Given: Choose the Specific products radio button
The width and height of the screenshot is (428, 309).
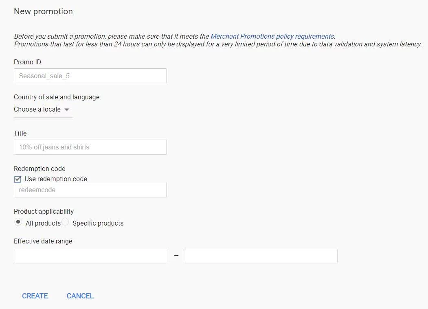Looking at the screenshot, I should 65,222.
